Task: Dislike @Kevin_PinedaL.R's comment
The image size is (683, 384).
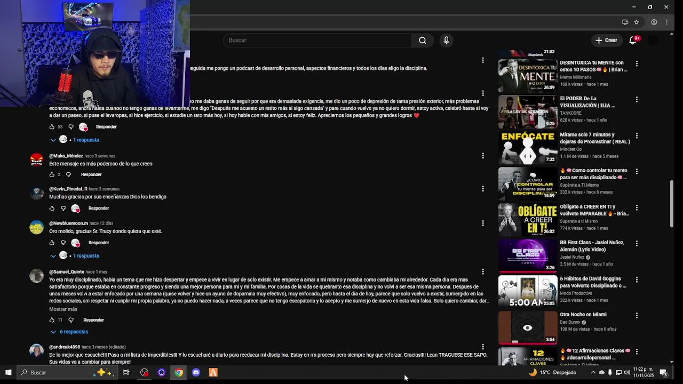Action: [63, 209]
